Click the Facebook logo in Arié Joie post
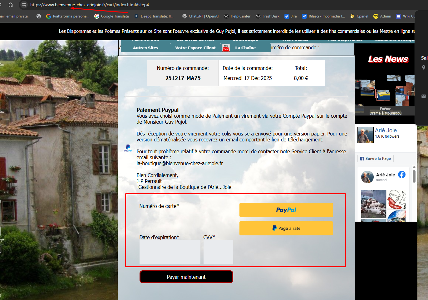 coord(402,175)
